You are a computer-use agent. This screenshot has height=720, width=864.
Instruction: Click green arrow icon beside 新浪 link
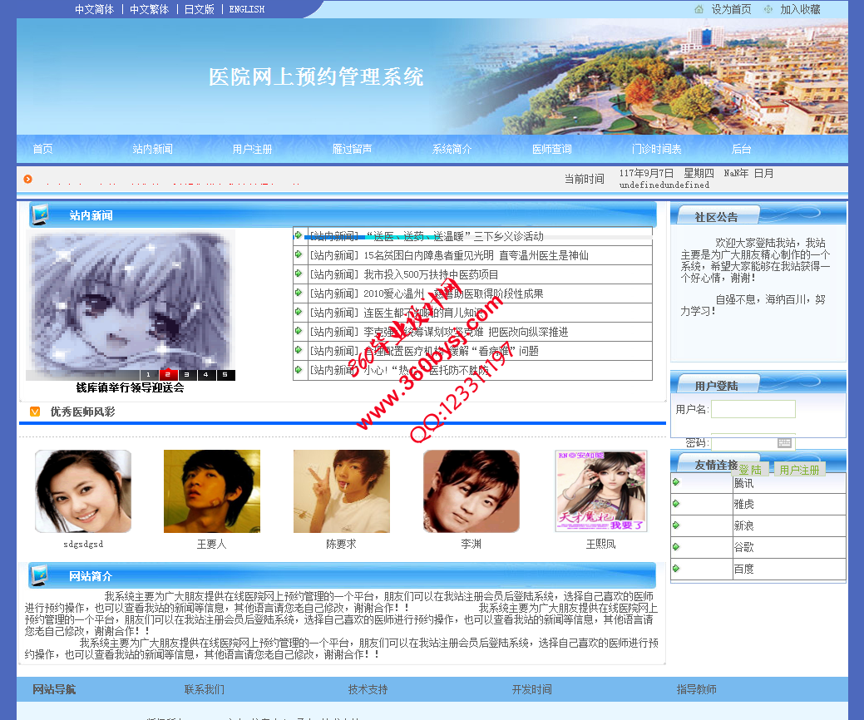[x=676, y=525]
